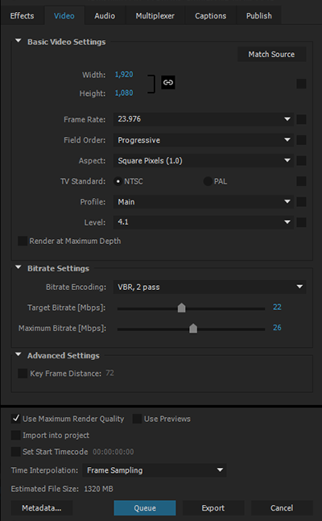Click the Height value 1,080
The image size is (322, 521).
(x=124, y=93)
